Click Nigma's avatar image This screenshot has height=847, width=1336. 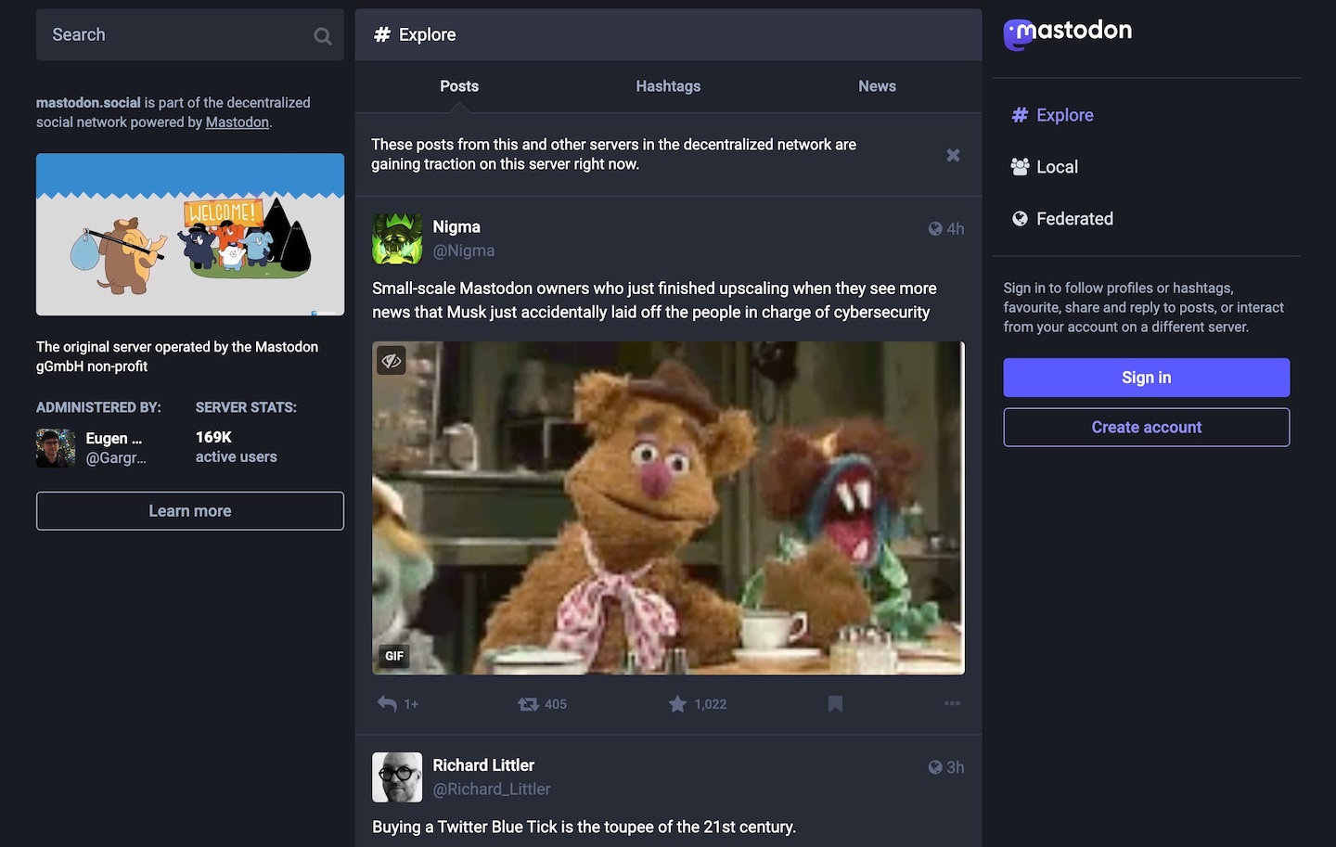coord(397,238)
